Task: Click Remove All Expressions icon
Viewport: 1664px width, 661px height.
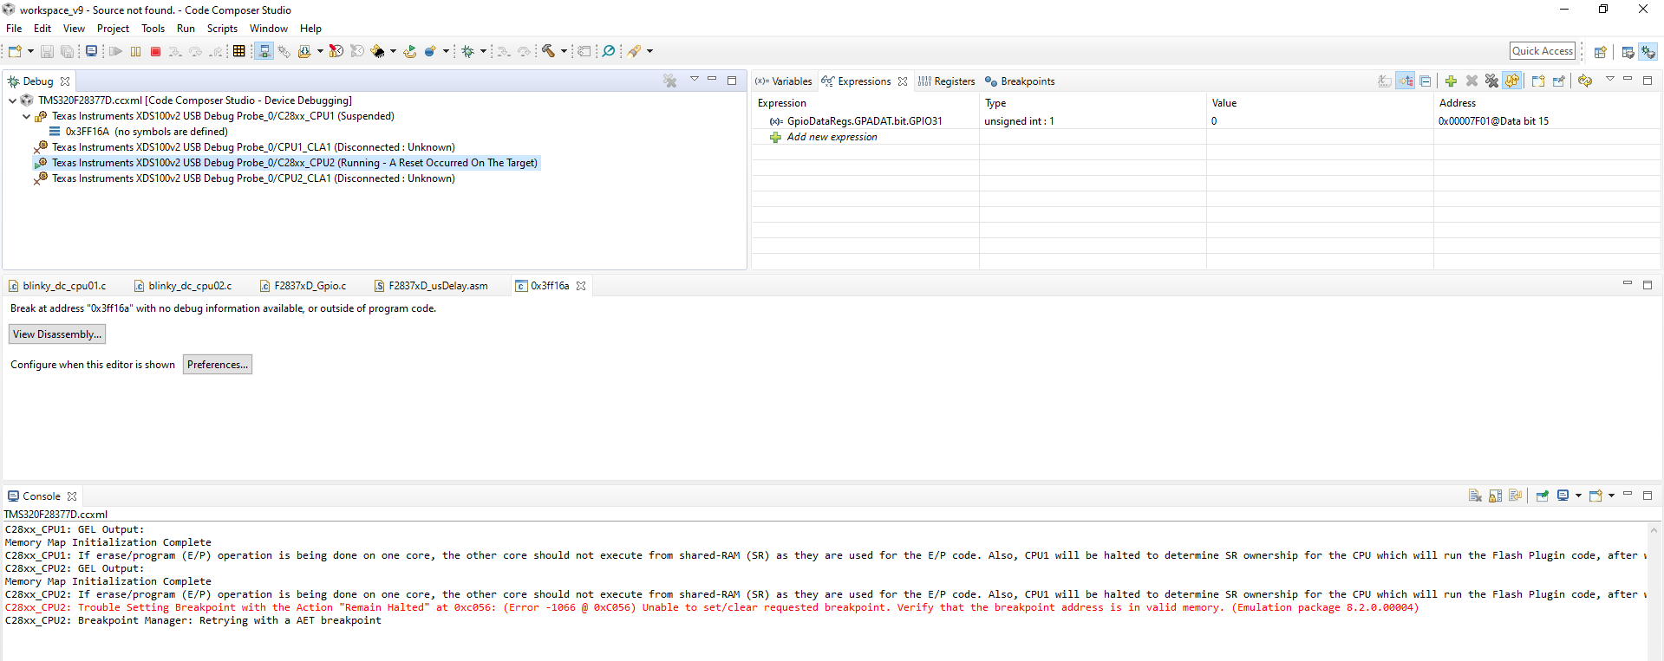Action: click(x=1491, y=81)
